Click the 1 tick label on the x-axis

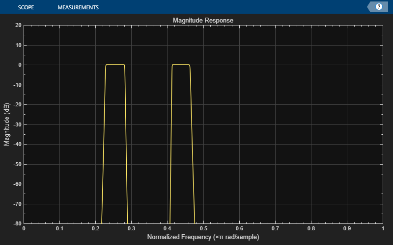(x=382, y=229)
